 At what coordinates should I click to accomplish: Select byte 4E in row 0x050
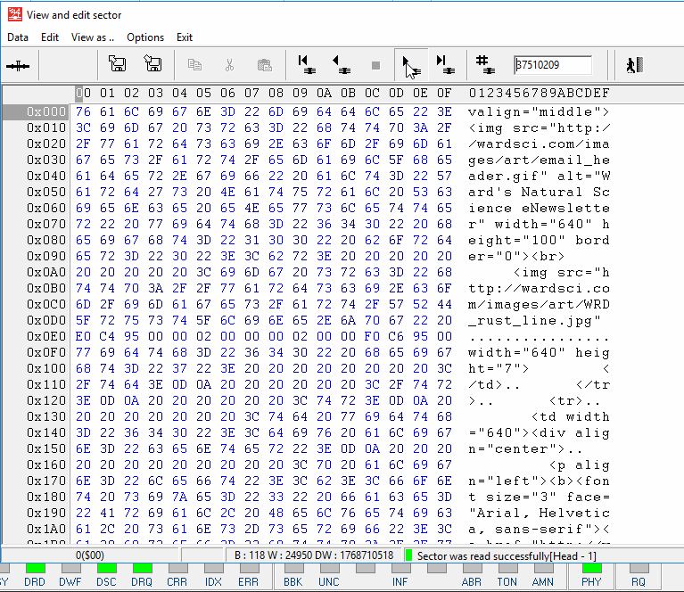(227, 192)
